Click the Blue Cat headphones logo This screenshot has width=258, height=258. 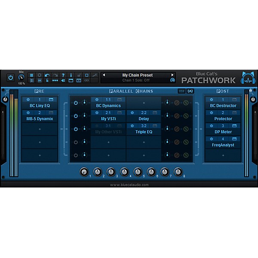[246, 78]
